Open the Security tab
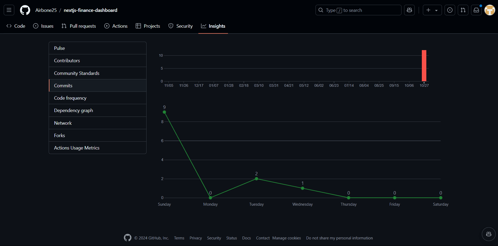The width and height of the screenshot is (498, 246). coord(181,26)
